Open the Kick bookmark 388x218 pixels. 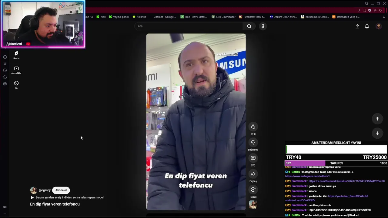(101, 17)
